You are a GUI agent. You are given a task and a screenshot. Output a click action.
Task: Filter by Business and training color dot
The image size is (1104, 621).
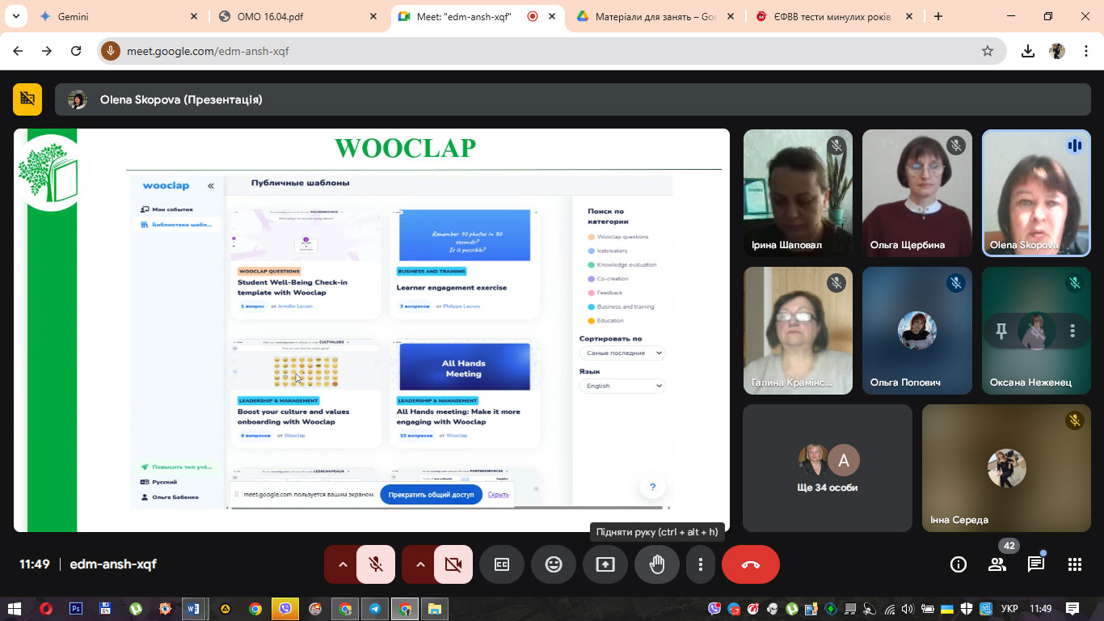tap(591, 306)
